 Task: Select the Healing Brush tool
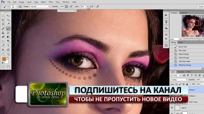tap(3, 28)
